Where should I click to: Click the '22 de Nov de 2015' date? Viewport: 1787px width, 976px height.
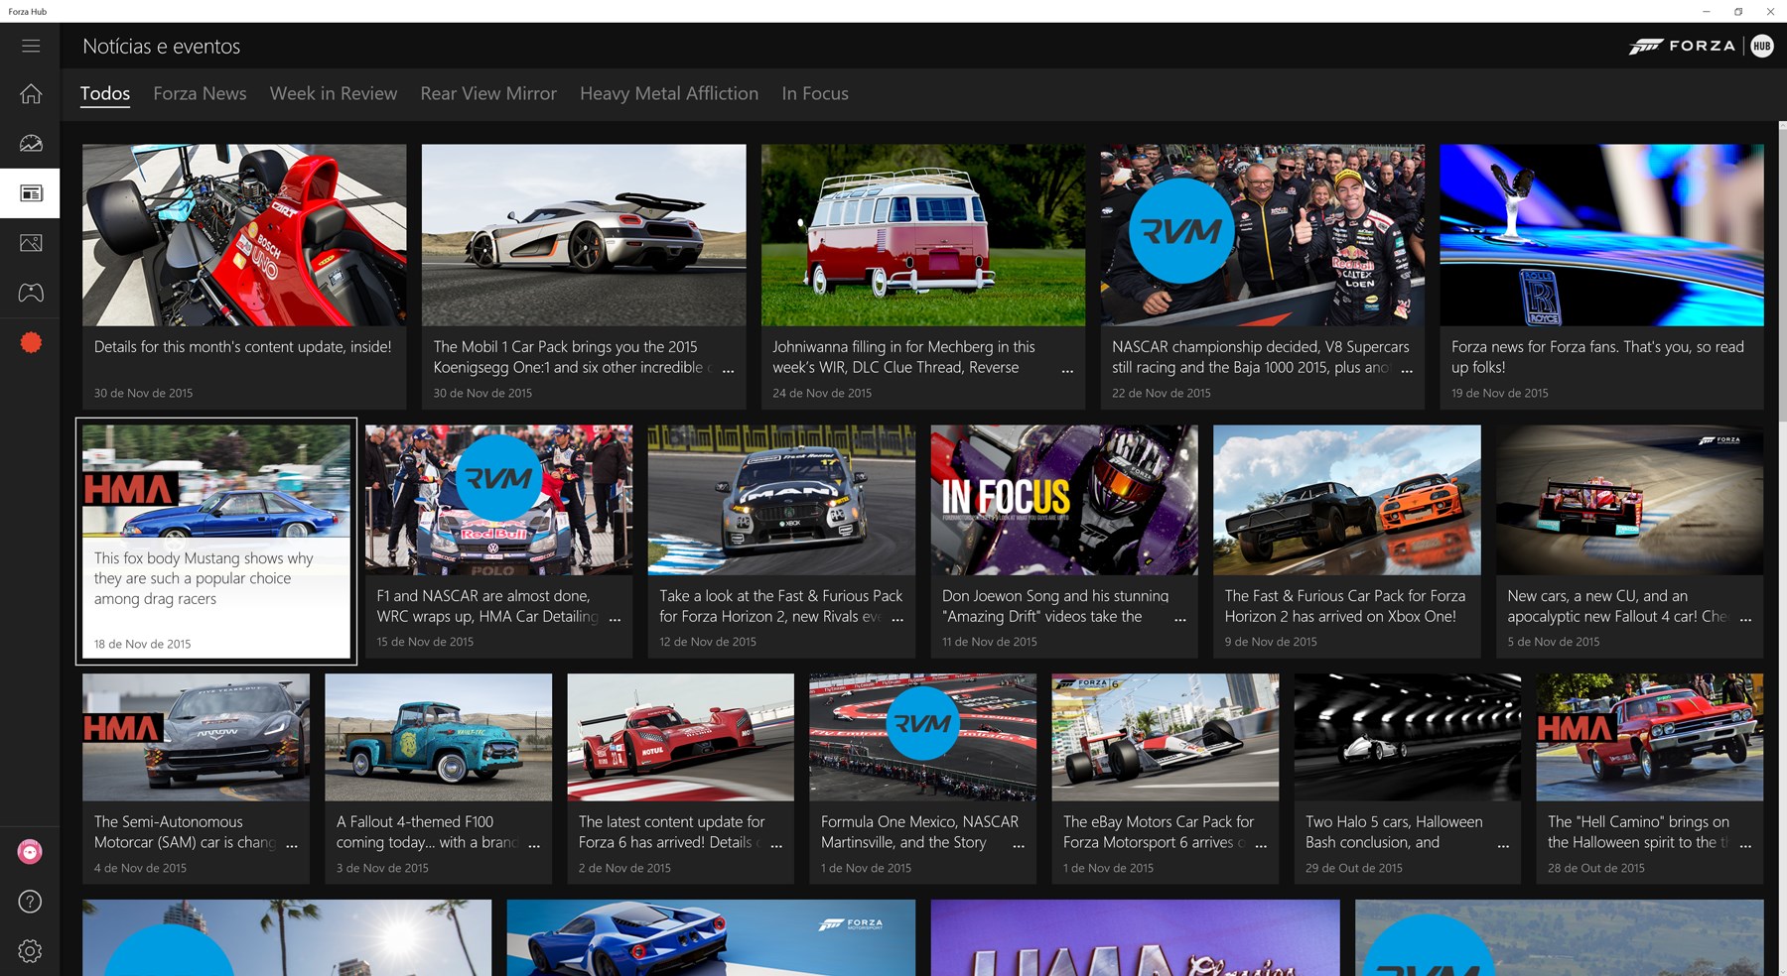[x=1162, y=394]
